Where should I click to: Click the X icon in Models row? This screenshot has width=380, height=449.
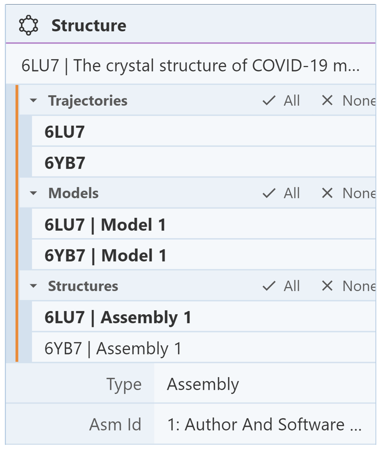click(327, 193)
